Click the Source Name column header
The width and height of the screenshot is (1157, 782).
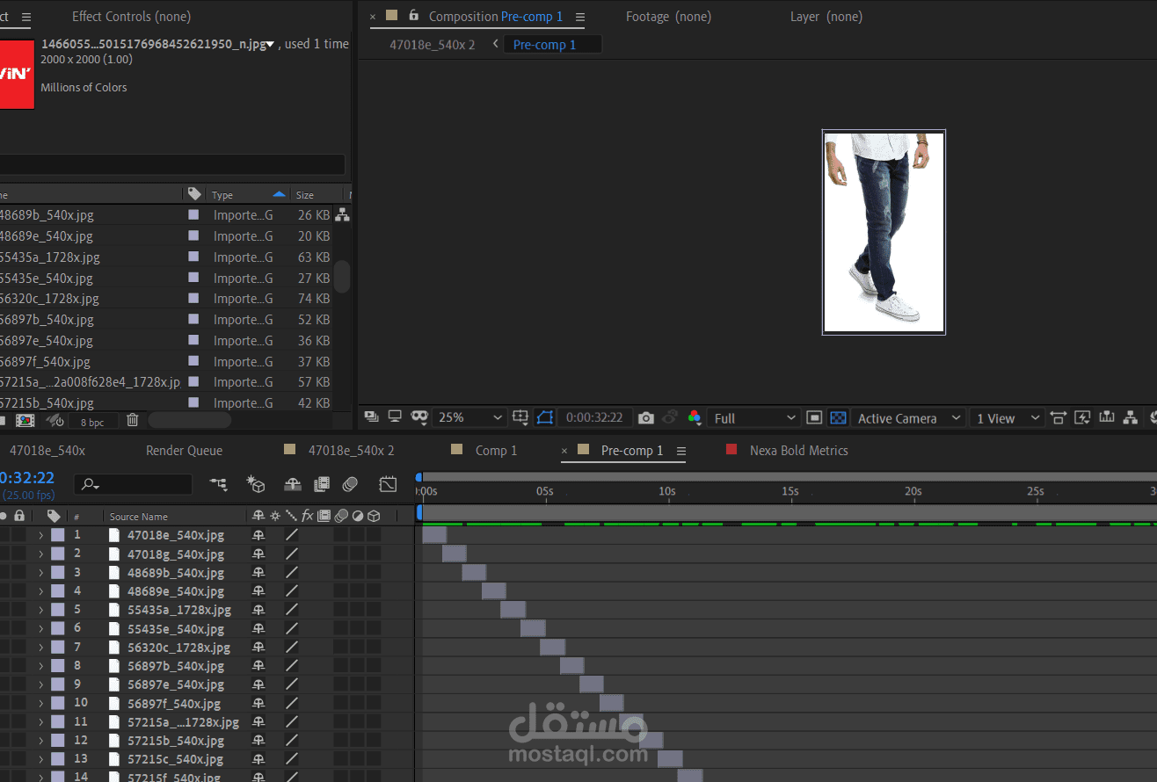[x=139, y=517]
